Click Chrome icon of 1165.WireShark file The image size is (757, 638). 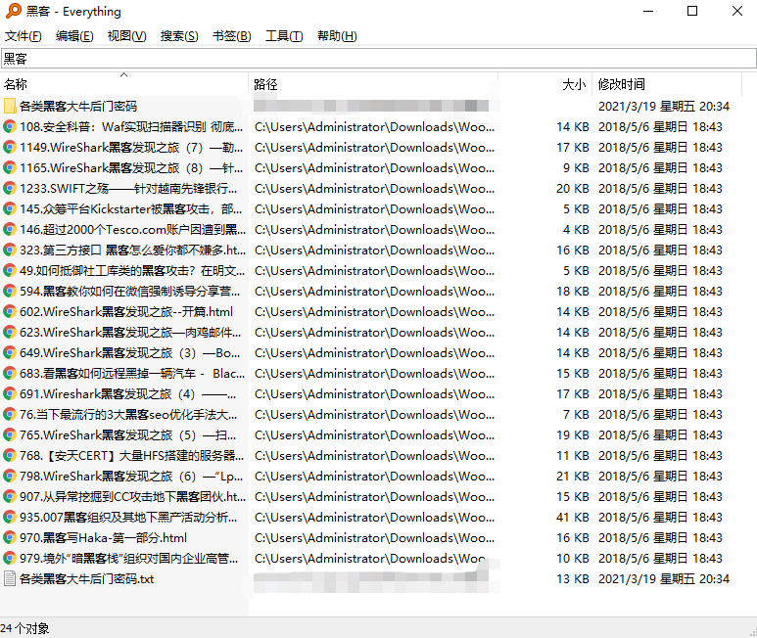tap(9, 168)
